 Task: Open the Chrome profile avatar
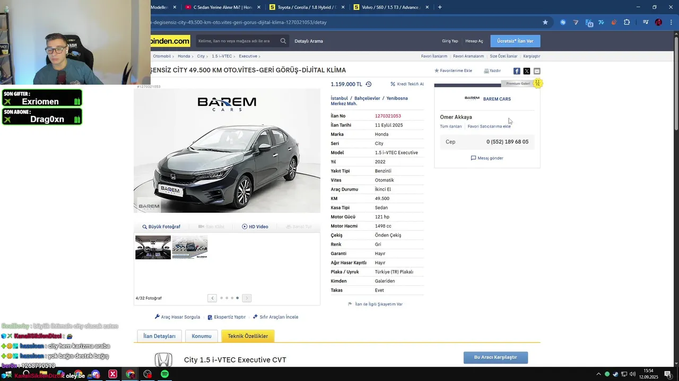tap(658, 22)
